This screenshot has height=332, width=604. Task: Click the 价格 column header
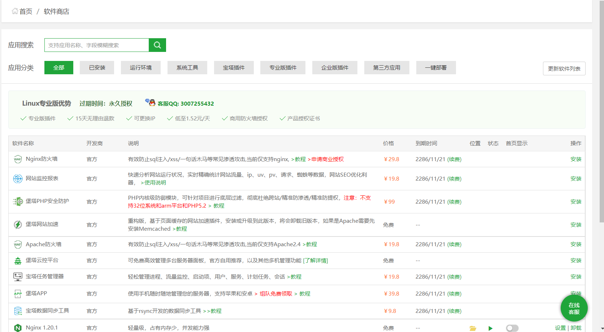pos(388,143)
